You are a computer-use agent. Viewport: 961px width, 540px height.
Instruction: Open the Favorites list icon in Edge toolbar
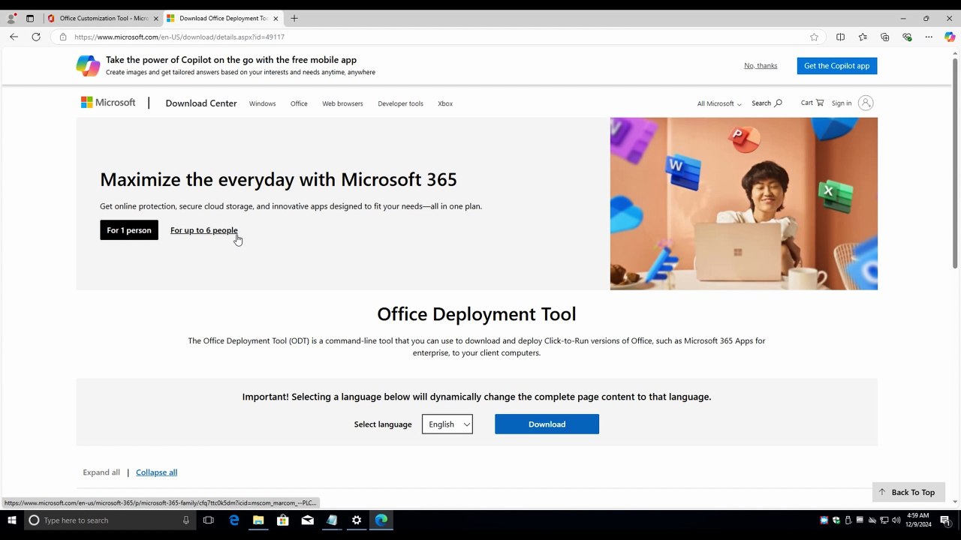863,37
